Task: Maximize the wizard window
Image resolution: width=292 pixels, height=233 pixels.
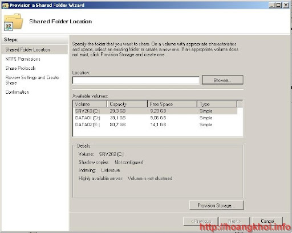Action: (278, 5)
